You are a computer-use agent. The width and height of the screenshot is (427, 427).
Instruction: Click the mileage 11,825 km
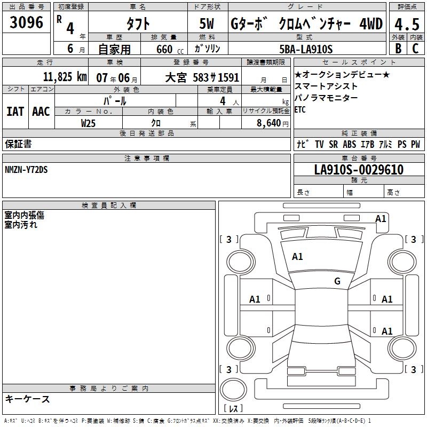pyautogui.click(x=65, y=77)
